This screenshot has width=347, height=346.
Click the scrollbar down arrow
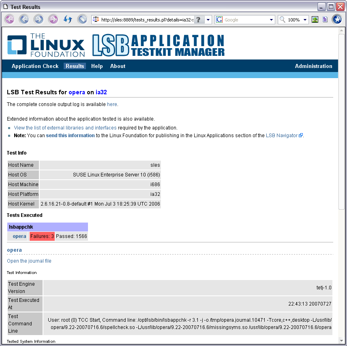341,341
